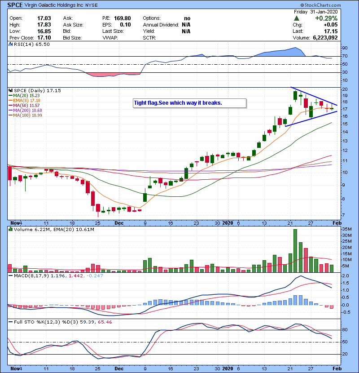Viewport: 359px width, 373px height.
Task: Click the Prev Close value 17.10
Action: coord(44,38)
